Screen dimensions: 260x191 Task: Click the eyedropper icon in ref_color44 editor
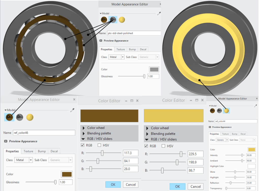point(255,106)
